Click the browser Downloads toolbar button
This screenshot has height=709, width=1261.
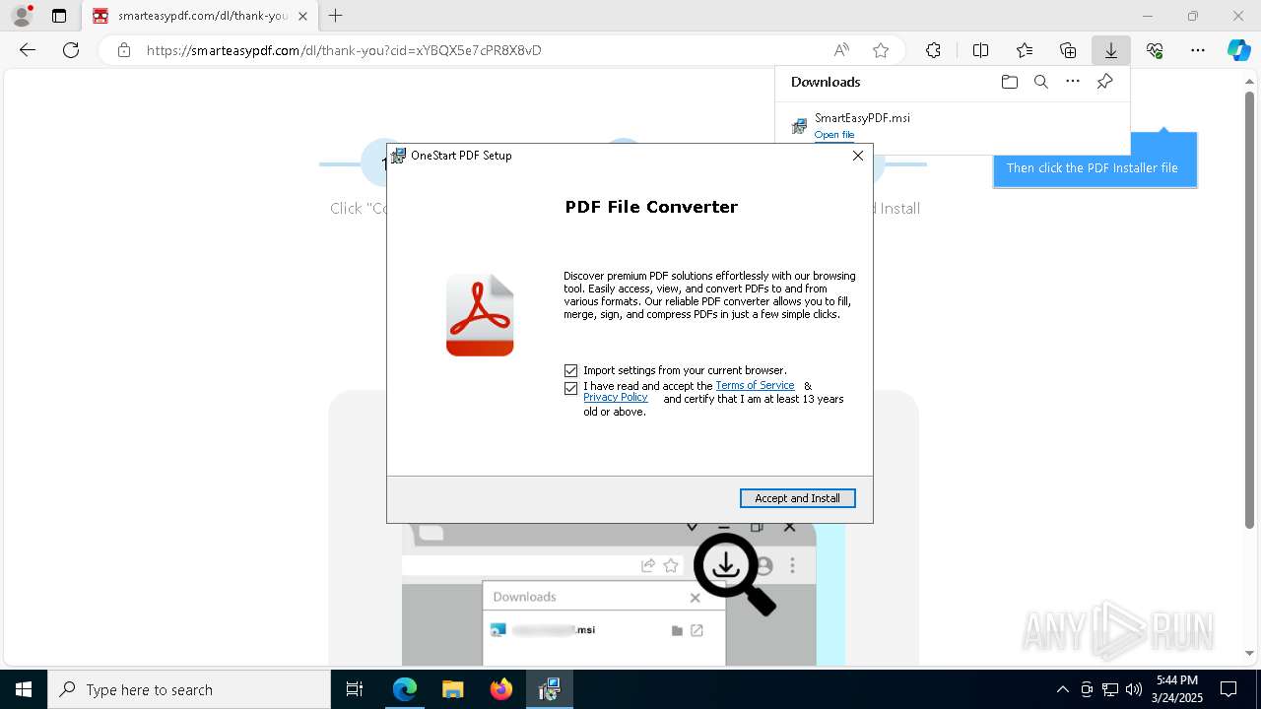pos(1110,50)
